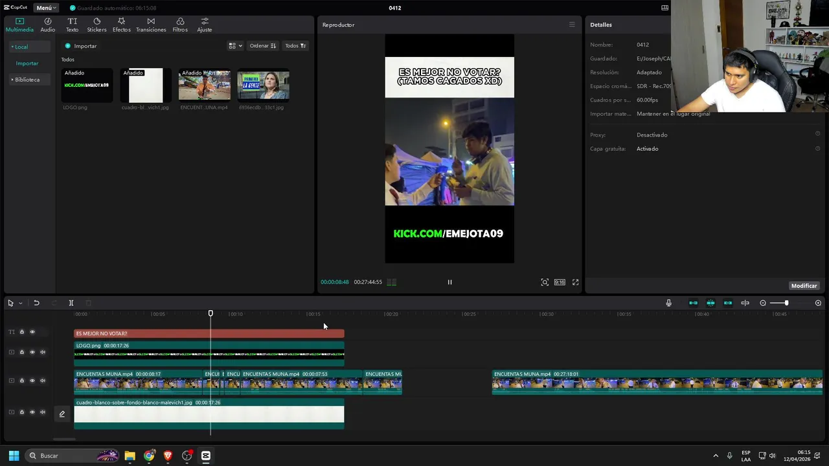The image size is (829, 466).
Task: Hide the ENCUENTAS MUNA video track
Action: pos(32,381)
